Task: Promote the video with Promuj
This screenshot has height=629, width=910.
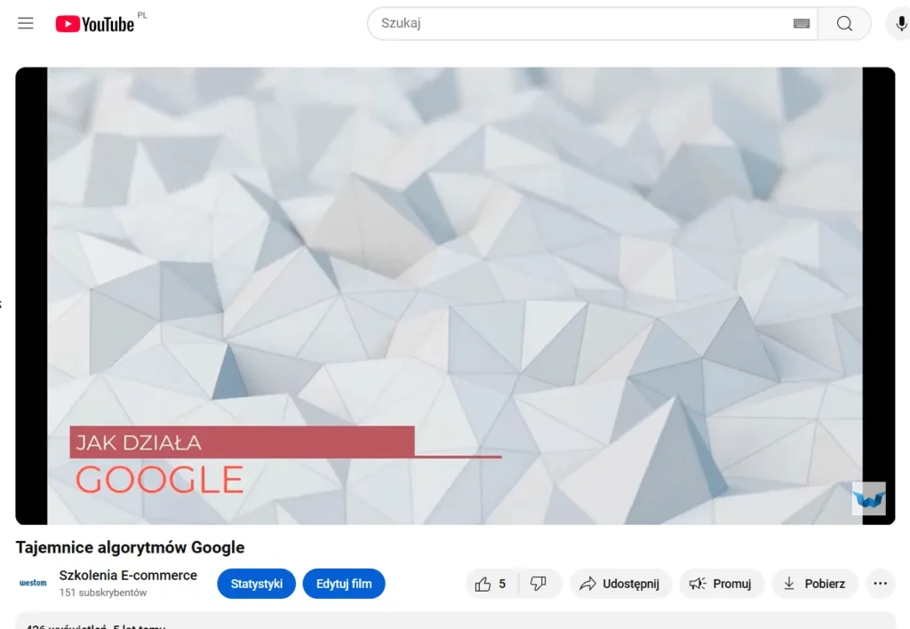Action: 722,584
